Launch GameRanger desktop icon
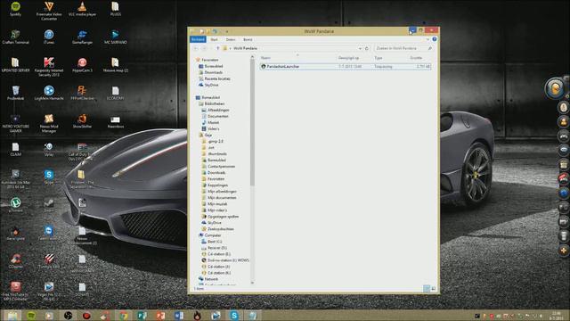Screen dimensions: 570x321 82,37
